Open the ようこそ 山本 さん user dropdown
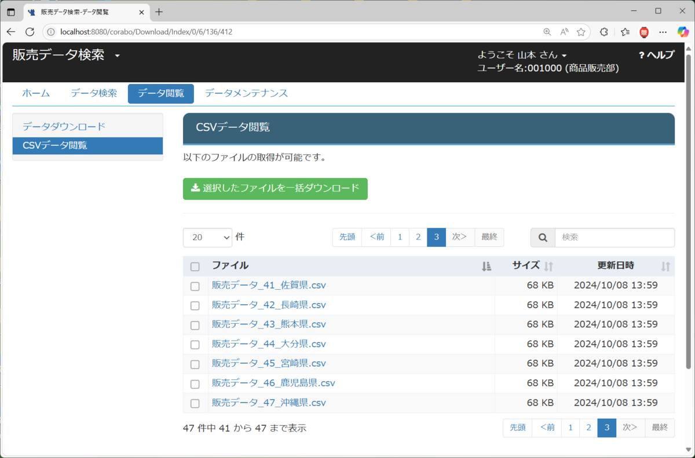 pos(522,55)
